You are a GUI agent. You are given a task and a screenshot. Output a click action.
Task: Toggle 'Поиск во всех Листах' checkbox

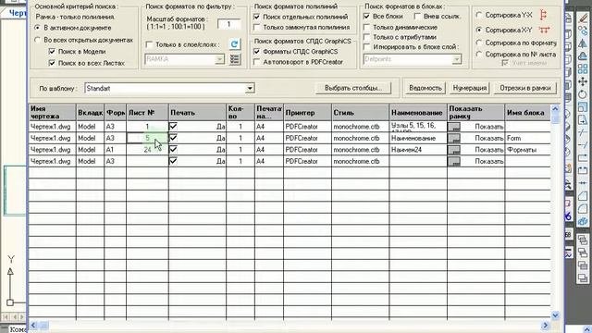click(52, 63)
